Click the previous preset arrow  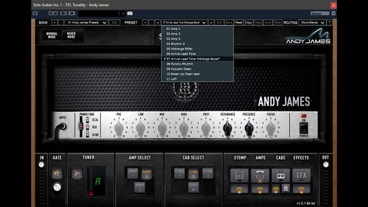click(x=158, y=22)
